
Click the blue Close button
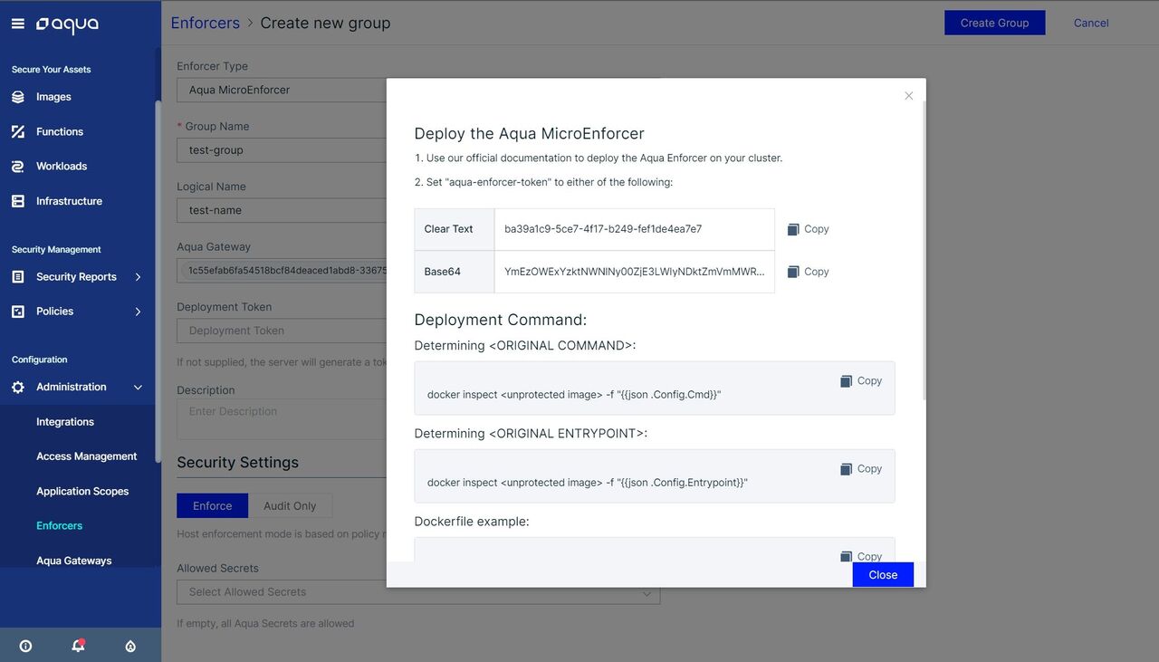pos(883,574)
